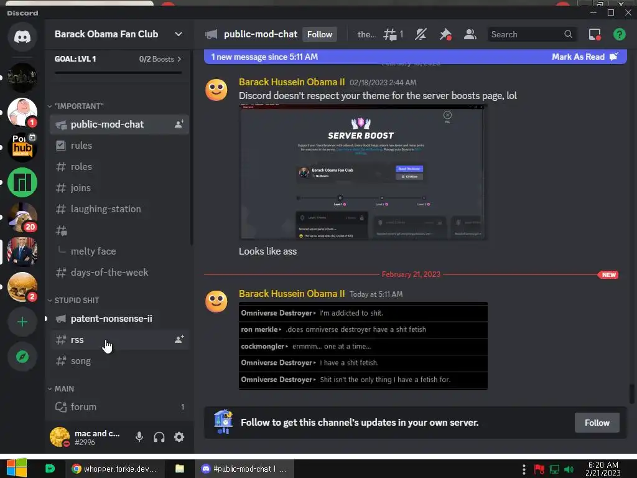Viewport: 637px width, 478px height.
Task: Toggle the member list icon
Action: (x=470, y=35)
